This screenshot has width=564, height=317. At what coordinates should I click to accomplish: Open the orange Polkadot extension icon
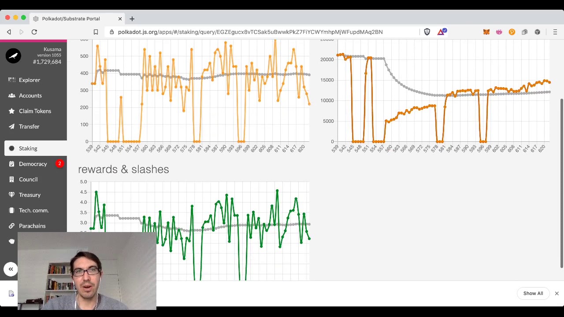click(512, 32)
